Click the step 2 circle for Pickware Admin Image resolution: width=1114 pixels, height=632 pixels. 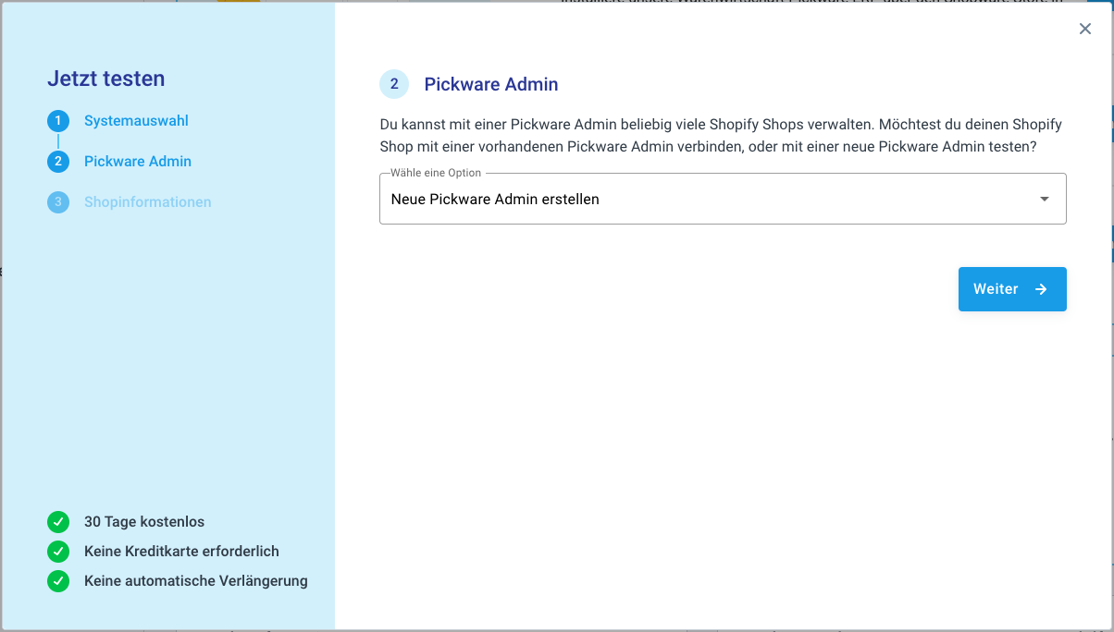[x=58, y=161]
